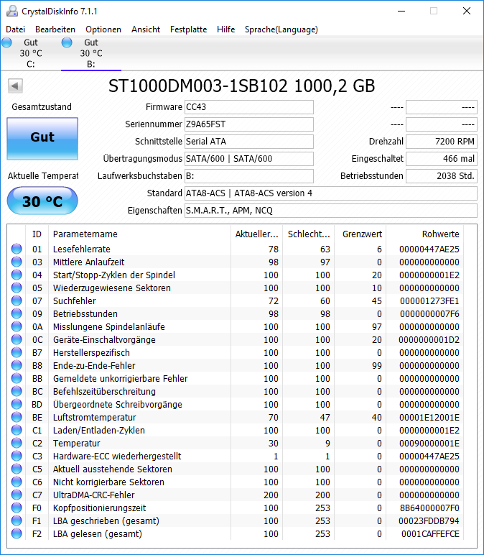Viewport: 484px width, 555px height.
Task: Click the Standard field ATA8-ACS
Action: (331, 193)
